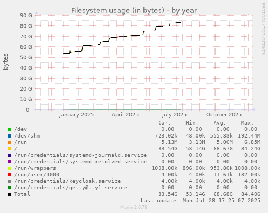
Task: Click the /run/wrappers legend label
Action: pyautogui.click(x=35, y=168)
